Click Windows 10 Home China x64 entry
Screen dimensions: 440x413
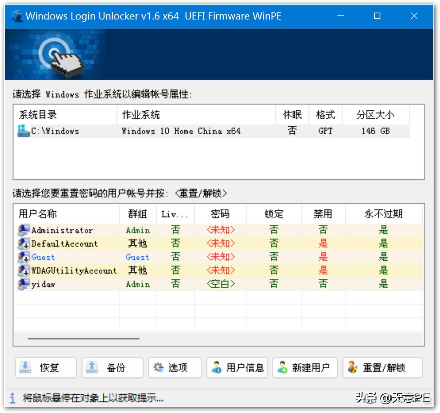tap(181, 131)
